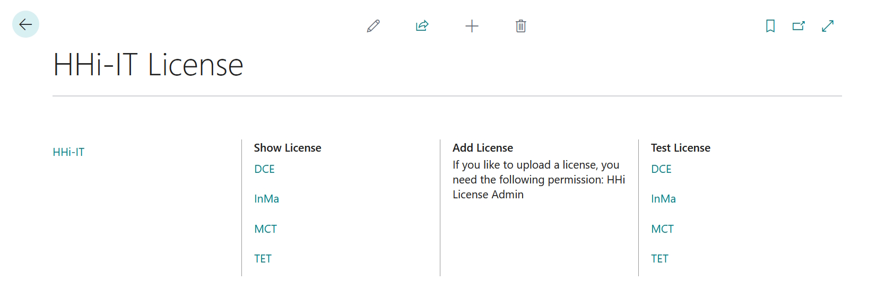The image size is (894, 307).
Task: Click the license upload permission text
Action: 539,180
